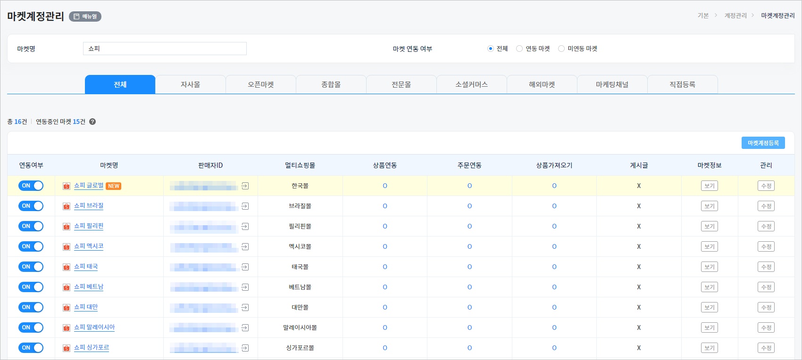
Task: Click 수정 for 쇼피 필리핀 row
Action: tap(766, 226)
